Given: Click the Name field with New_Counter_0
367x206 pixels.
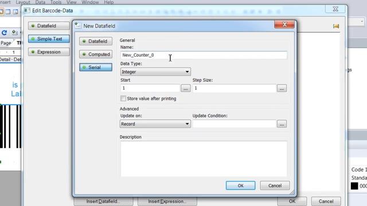Looking at the screenshot, I should pos(204,55).
